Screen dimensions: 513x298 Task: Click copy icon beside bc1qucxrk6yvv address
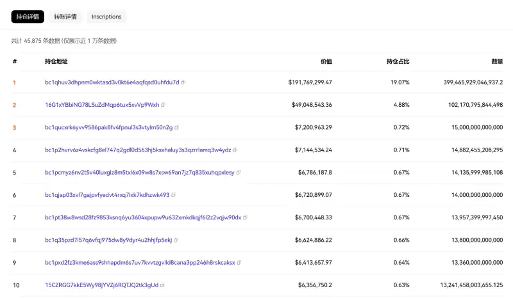pyautogui.click(x=177, y=127)
